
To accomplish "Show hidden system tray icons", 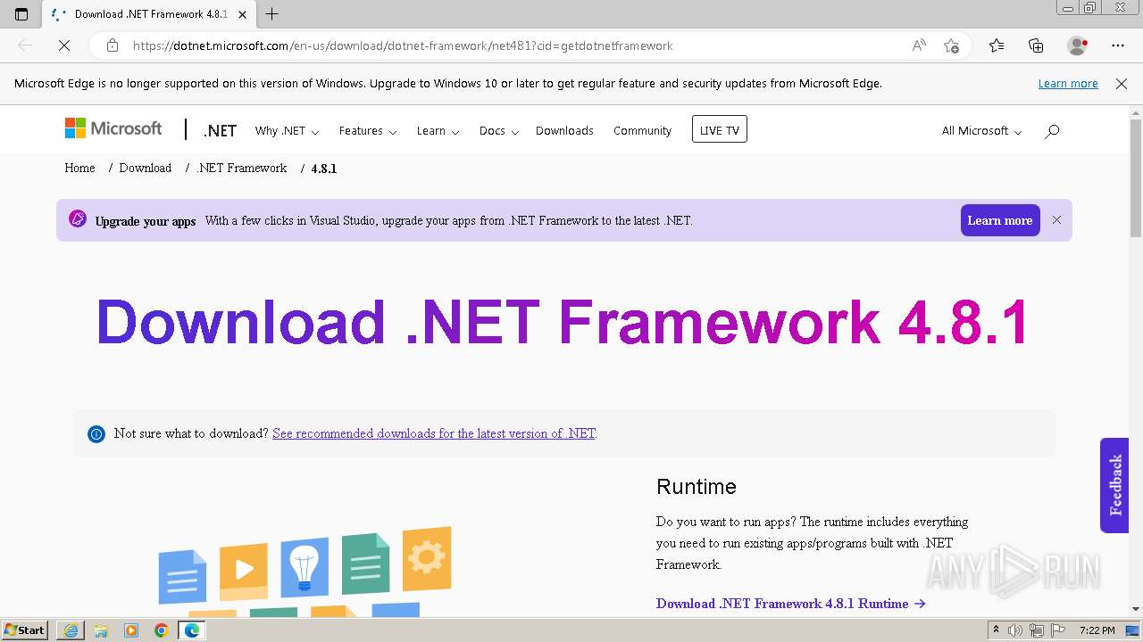I will pyautogui.click(x=997, y=630).
